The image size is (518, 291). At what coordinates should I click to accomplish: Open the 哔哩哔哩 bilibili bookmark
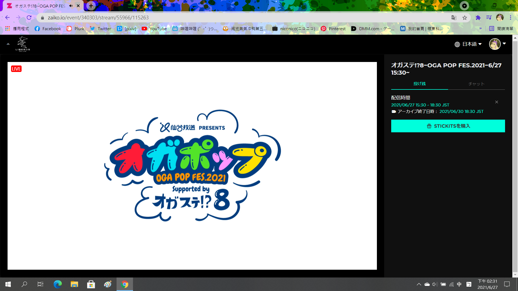[x=195, y=29]
